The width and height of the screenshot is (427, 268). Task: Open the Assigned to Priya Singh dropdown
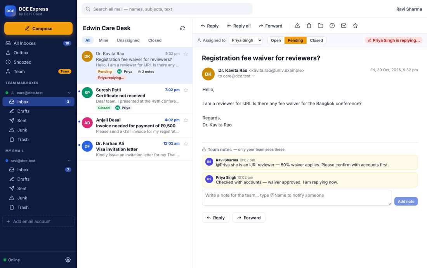[245, 40]
